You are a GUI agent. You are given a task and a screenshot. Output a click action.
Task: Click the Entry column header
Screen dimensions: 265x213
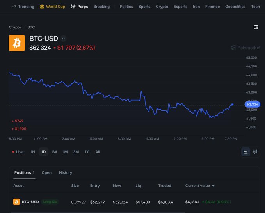[x=95, y=186]
